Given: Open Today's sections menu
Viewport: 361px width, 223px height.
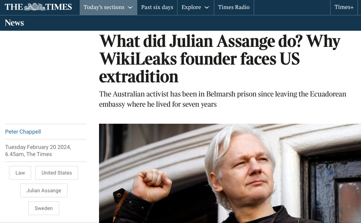Looking at the screenshot, I should 108,7.
